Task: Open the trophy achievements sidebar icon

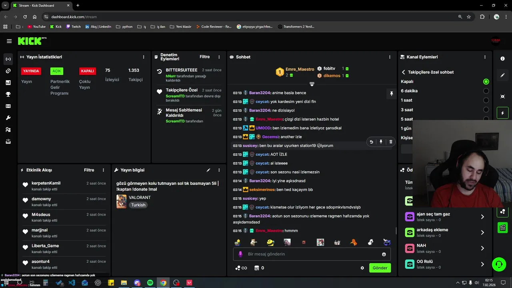Action: [x=8, y=94]
